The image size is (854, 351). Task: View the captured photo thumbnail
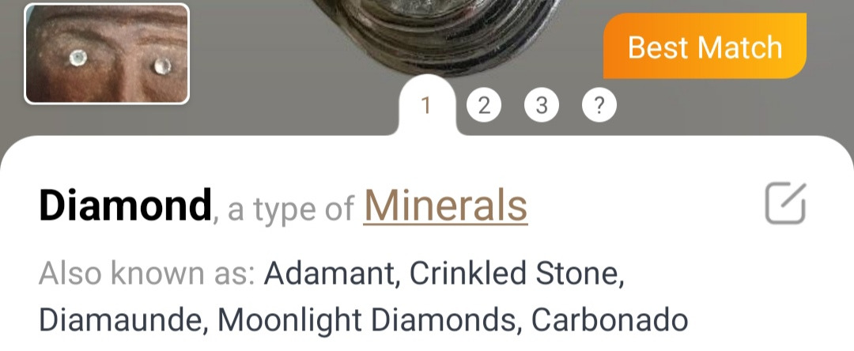[x=107, y=54]
